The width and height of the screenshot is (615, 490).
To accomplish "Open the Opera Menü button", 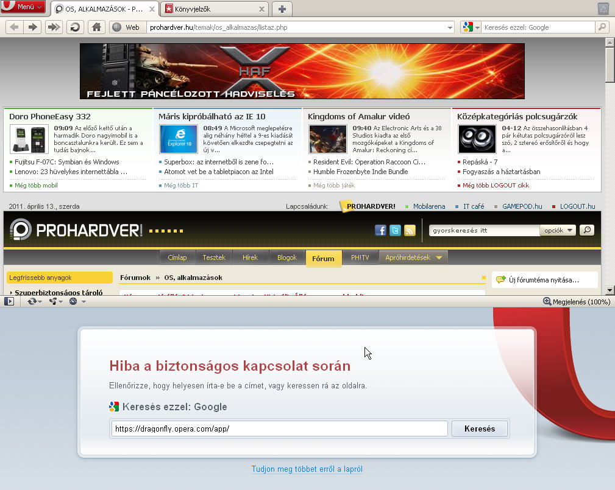I will click(x=23, y=7).
